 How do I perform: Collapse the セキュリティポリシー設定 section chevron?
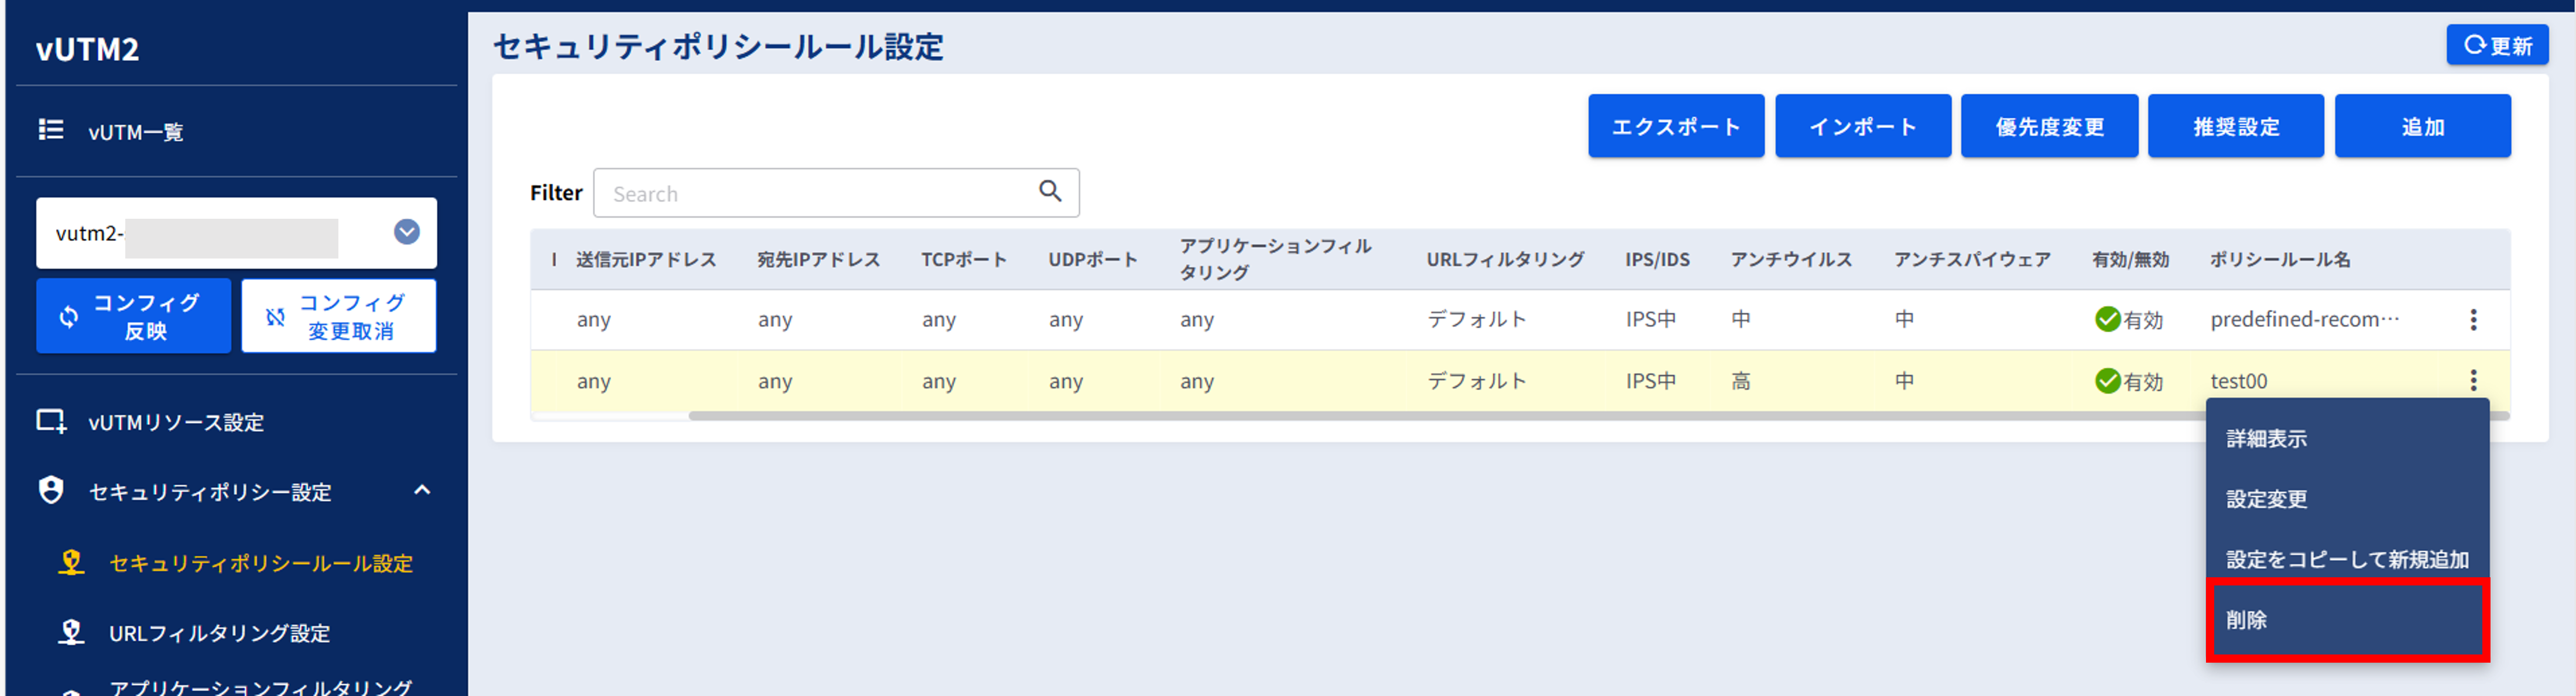click(x=422, y=490)
